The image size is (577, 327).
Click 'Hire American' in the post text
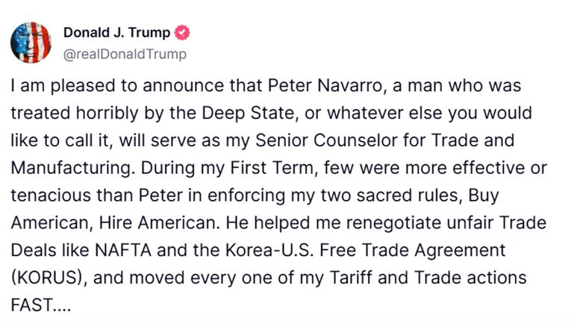(159, 222)
